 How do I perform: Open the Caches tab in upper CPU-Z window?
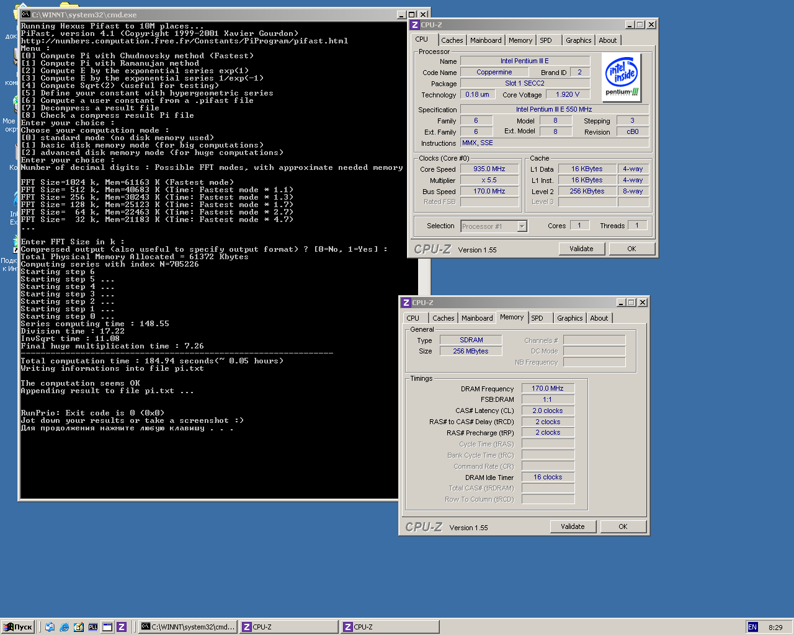coord(452,40)
